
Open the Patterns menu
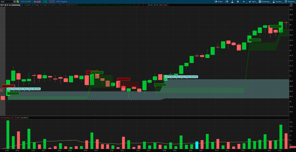(289, 1)
